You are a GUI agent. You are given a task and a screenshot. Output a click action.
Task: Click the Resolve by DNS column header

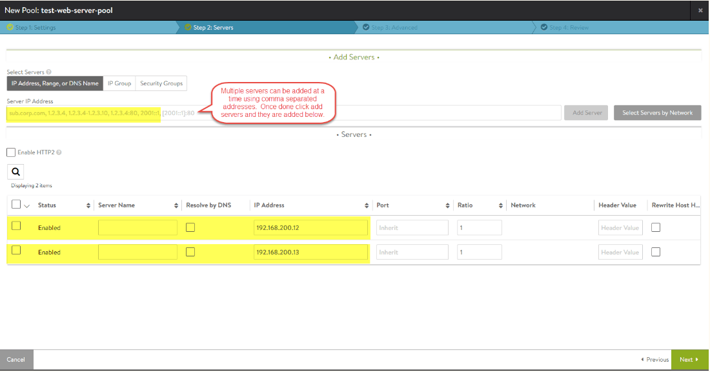point(208,205)
